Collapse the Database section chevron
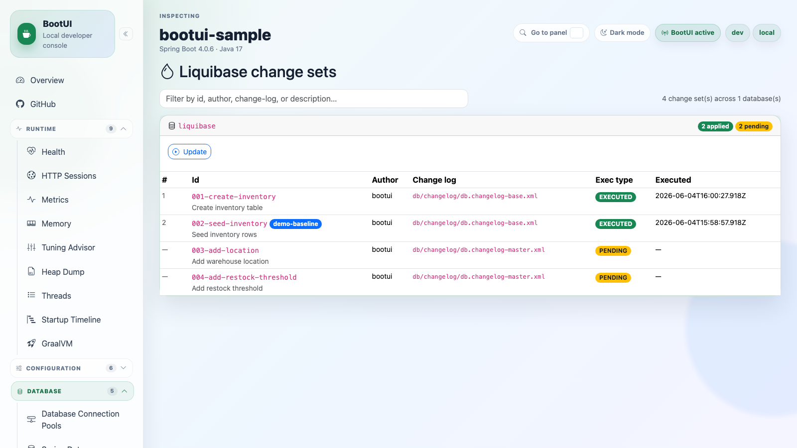This screenshot has width=797, height=448. [x=125, y=391]
